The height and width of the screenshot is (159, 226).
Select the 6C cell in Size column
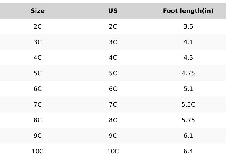[x=38, y=89]
